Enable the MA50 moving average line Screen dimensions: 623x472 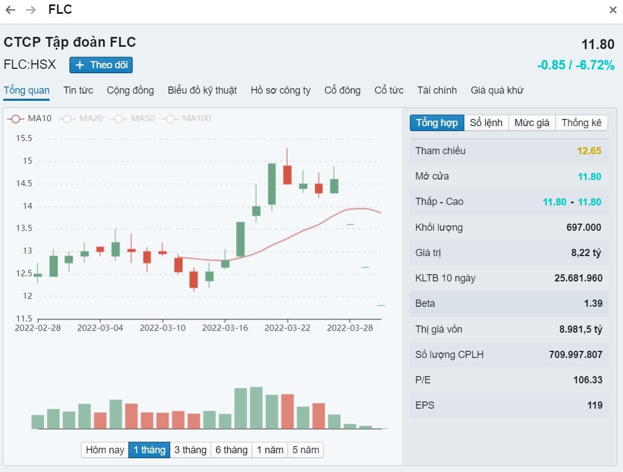pos(133,118)
